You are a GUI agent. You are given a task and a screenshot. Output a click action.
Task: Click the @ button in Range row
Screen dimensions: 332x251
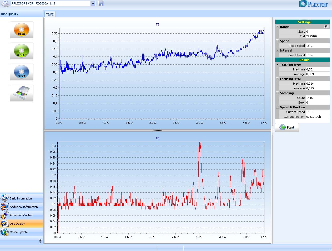coord(326,27)
